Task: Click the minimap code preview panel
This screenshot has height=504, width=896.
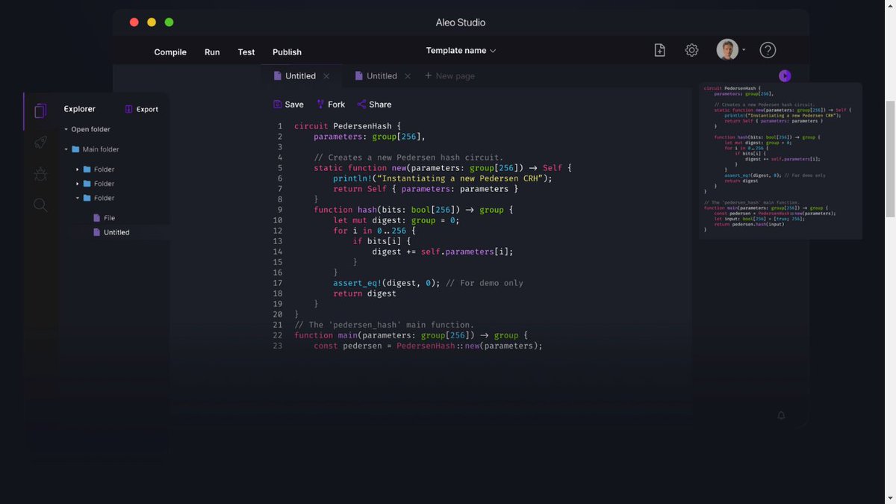Action: pyautogui.click(x=780, y=161)
